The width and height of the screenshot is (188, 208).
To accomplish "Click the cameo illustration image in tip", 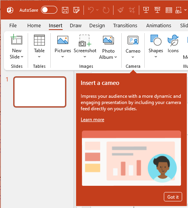I will [x=131, y=158].
